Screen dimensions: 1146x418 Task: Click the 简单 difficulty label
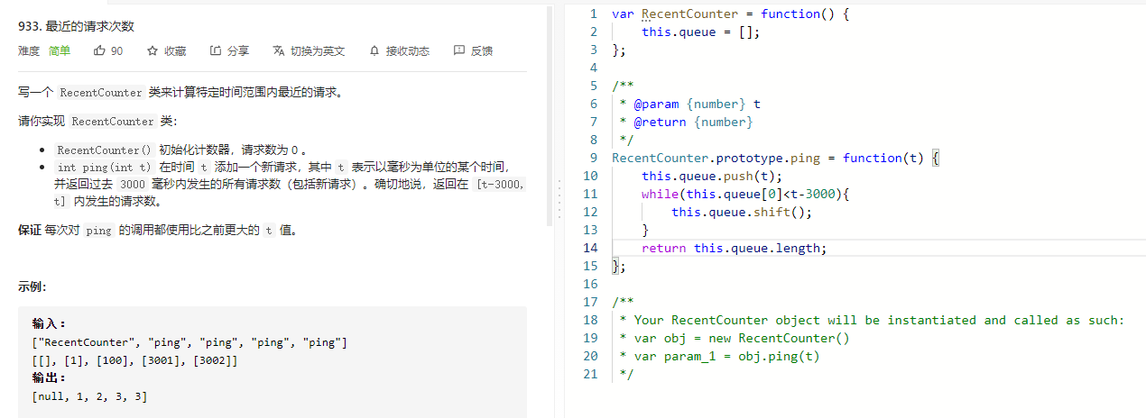click(x=60, y=51)
